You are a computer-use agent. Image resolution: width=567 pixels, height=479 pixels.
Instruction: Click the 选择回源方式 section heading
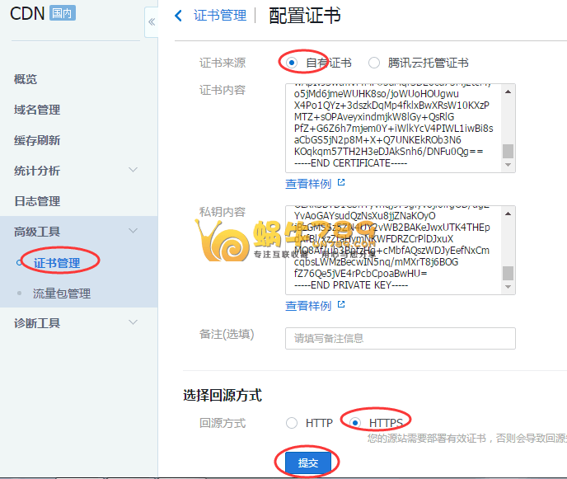223,395
